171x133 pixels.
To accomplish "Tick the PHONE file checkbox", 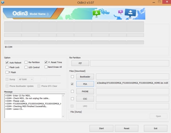I will 72,91.
